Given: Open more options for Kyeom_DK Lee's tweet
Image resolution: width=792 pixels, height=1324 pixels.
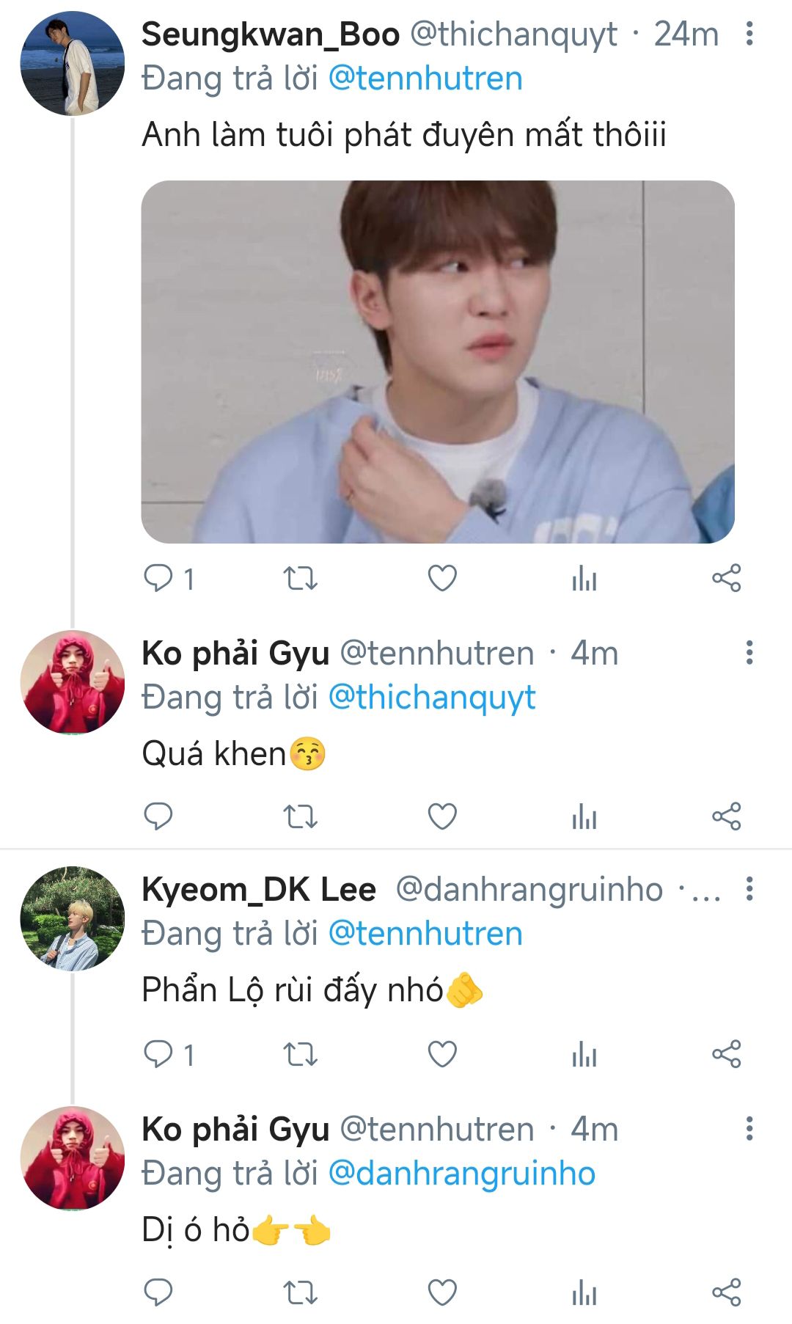Looking at the screenshot, I should (749, 889).
